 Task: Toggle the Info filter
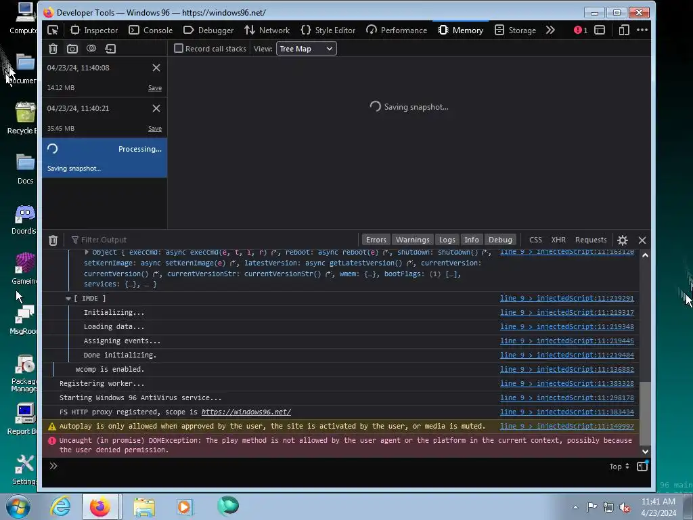tap(472, 240)
